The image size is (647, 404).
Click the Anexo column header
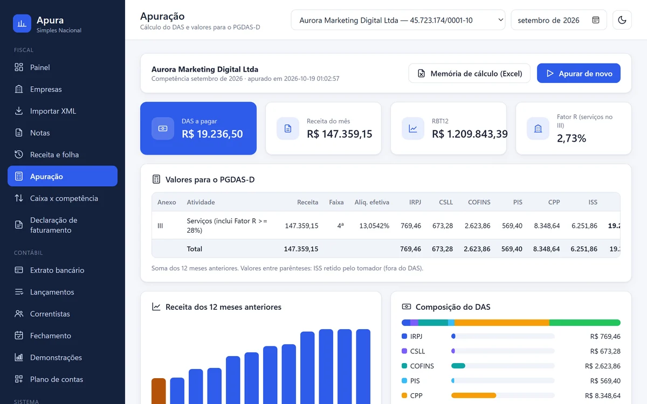(167, 203)
